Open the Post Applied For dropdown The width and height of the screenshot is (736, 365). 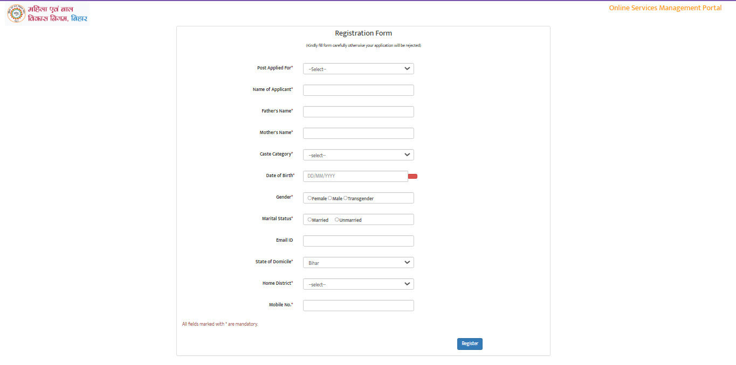(358, 69)
